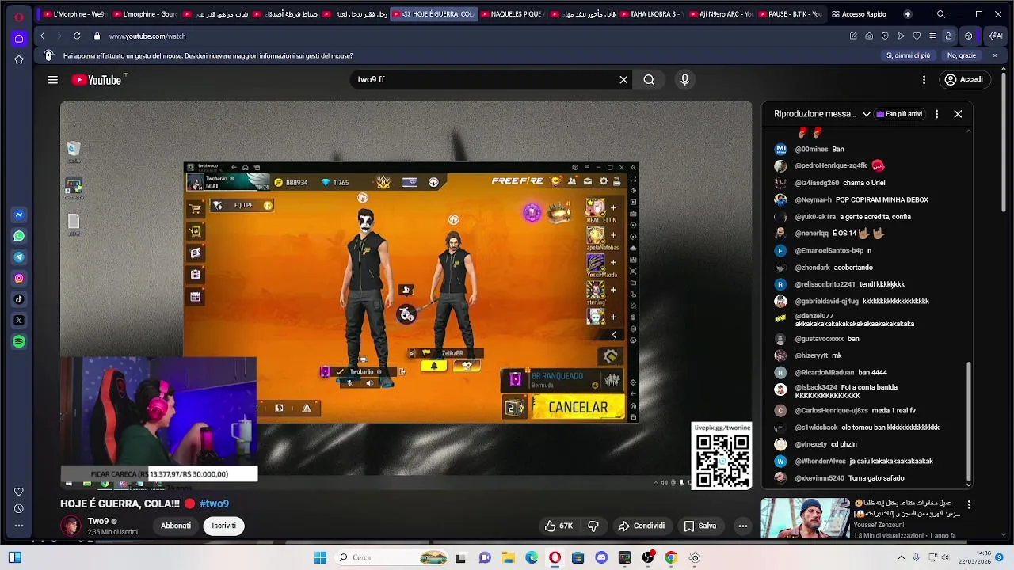Viewport: 1014px width, 570px height.
Task: Switch to the NAQUELES PIQUE tab
Action: click(x=512, y=14)
